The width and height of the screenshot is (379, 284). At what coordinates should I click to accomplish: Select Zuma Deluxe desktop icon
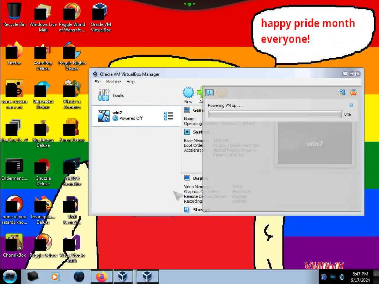(72, 131)
